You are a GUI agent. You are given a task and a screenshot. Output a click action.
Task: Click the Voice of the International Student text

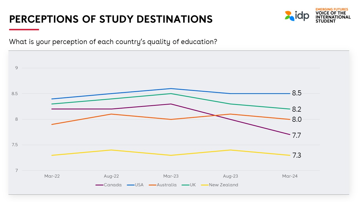(333, 17)
